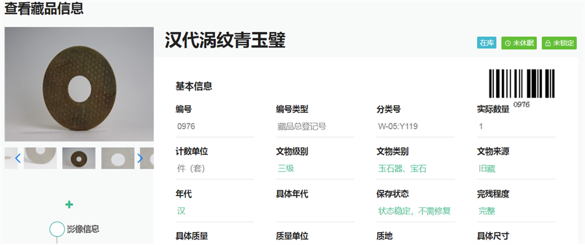Click the 质地 field label

[x=385, y=236]
